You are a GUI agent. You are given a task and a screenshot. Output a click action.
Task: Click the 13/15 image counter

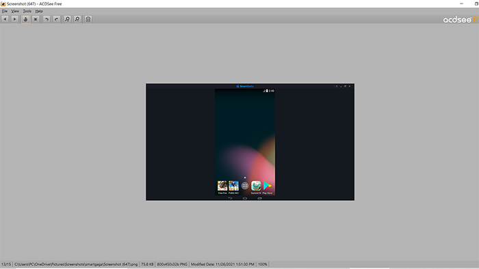(x=5, y=264)
